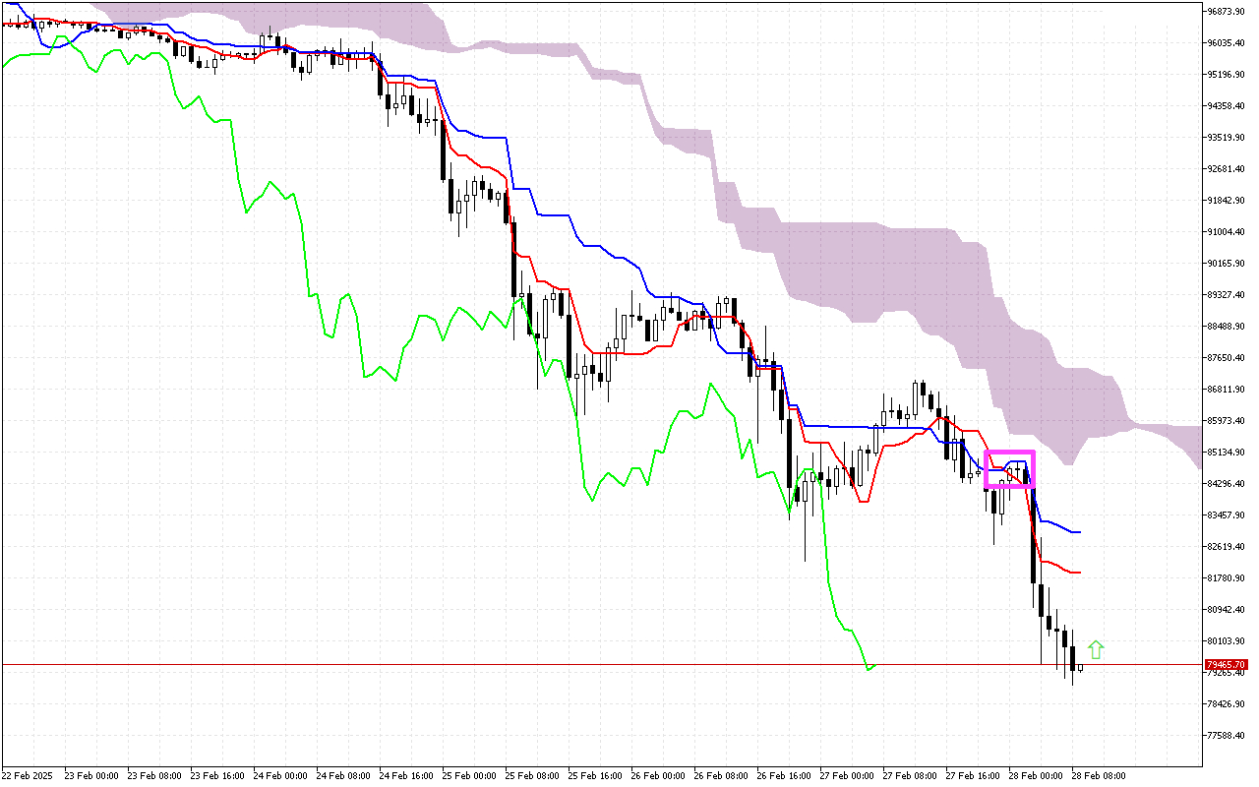
Task: Select the 24 Feb 08:00 time axis label
Action: pos(343,776)
